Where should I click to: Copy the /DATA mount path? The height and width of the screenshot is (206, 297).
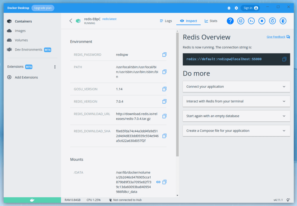164,182
